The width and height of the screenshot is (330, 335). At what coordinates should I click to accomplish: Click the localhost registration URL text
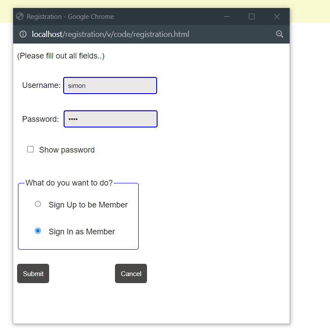(x=110, y=34)
